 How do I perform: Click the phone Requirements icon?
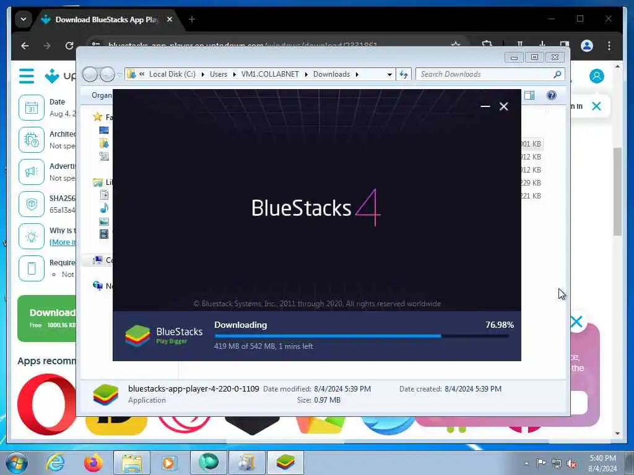[32, 268]
